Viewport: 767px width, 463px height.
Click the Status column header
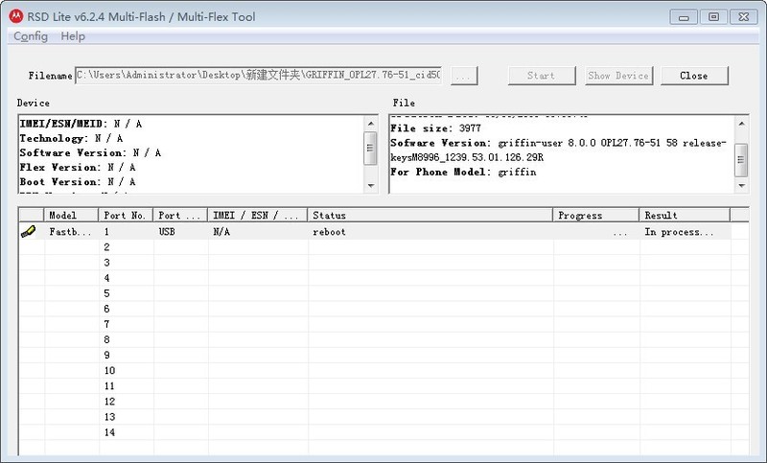[430, 215]
